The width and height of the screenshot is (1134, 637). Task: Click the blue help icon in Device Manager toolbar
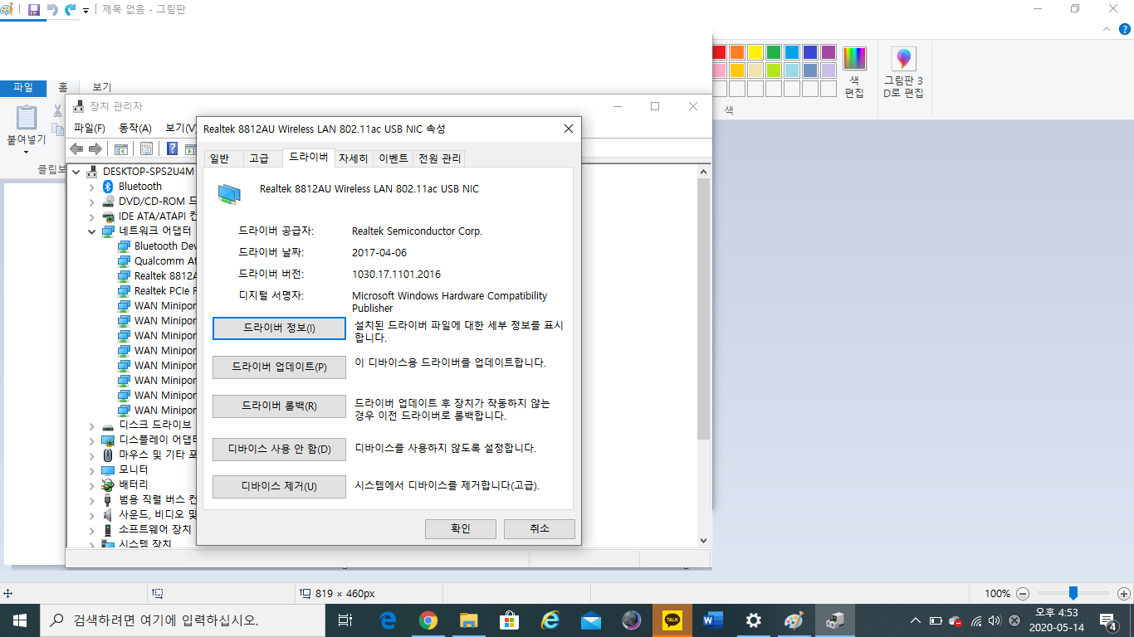[173, 148]
